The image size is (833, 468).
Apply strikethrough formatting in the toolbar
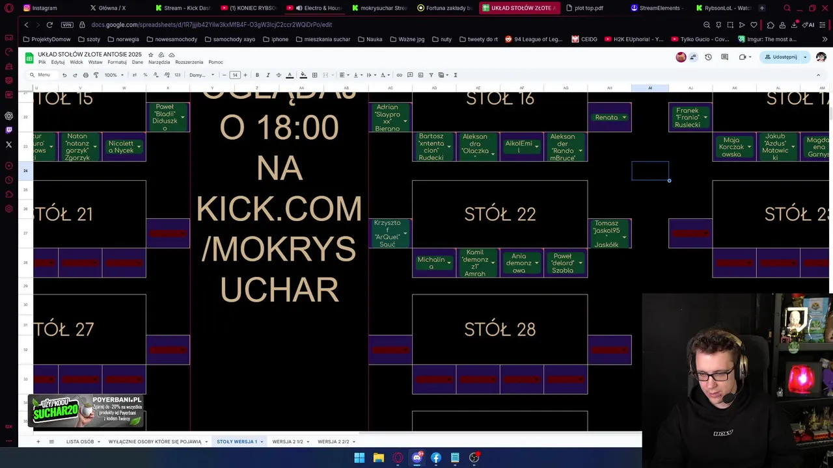coord(279,75)
